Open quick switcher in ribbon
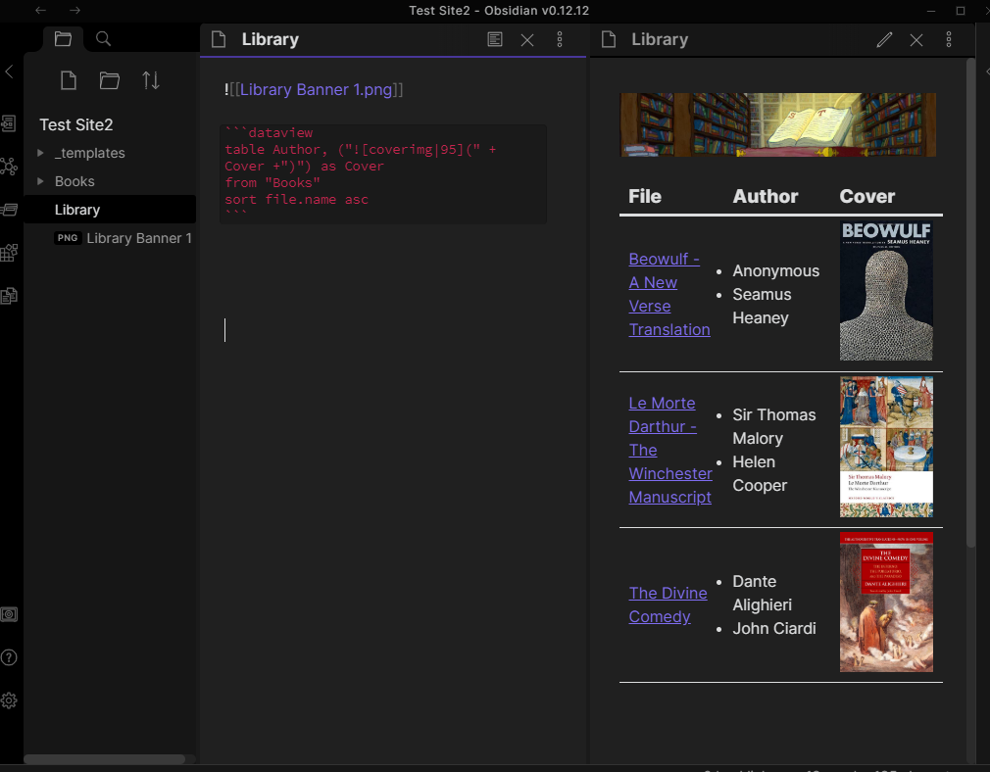The width and height of the screenshot is (990, 772). point(9,123)
